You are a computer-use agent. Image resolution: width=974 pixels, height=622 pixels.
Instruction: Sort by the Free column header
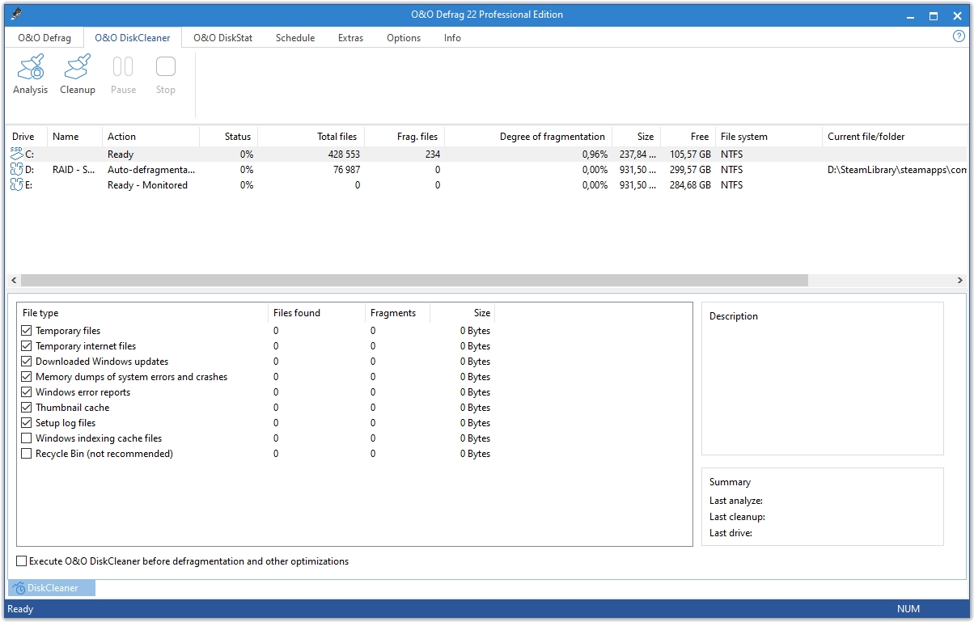700,137
